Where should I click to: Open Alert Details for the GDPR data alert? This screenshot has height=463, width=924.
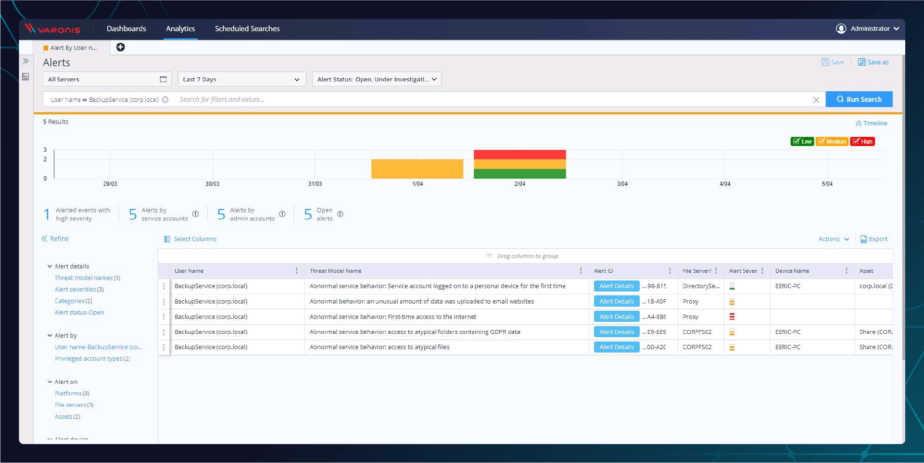click(616, 331)
